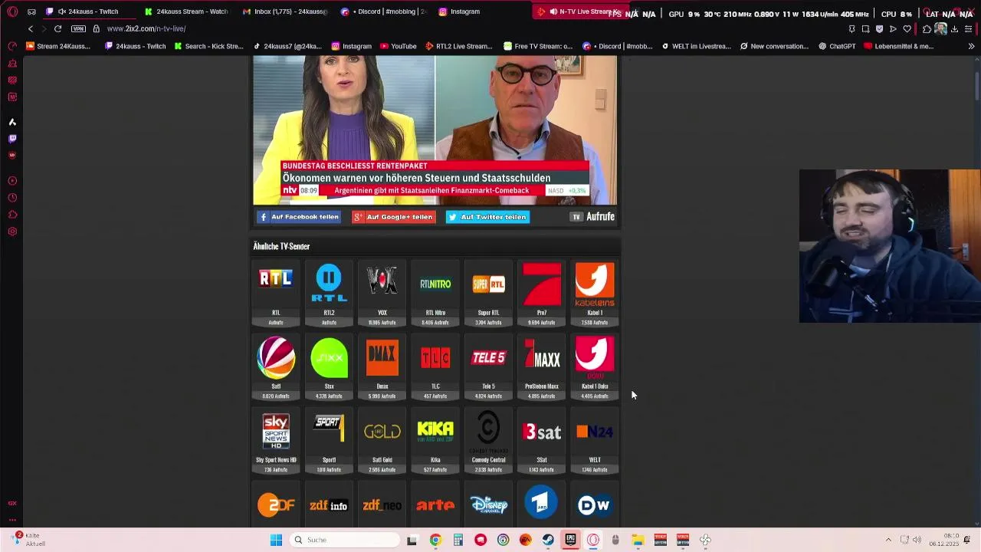The width and height of the screenshot is (981, 552).
Task: Select the Sat1 Gold channel logo
Action: pos(382,432)
